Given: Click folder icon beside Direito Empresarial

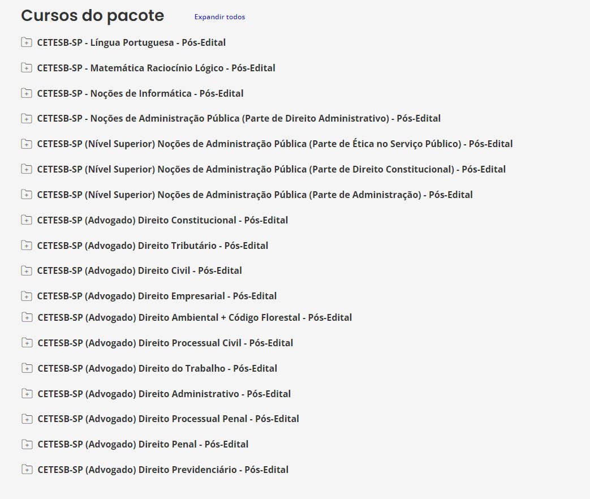Looking at the screenshot, I should (27, 296).
